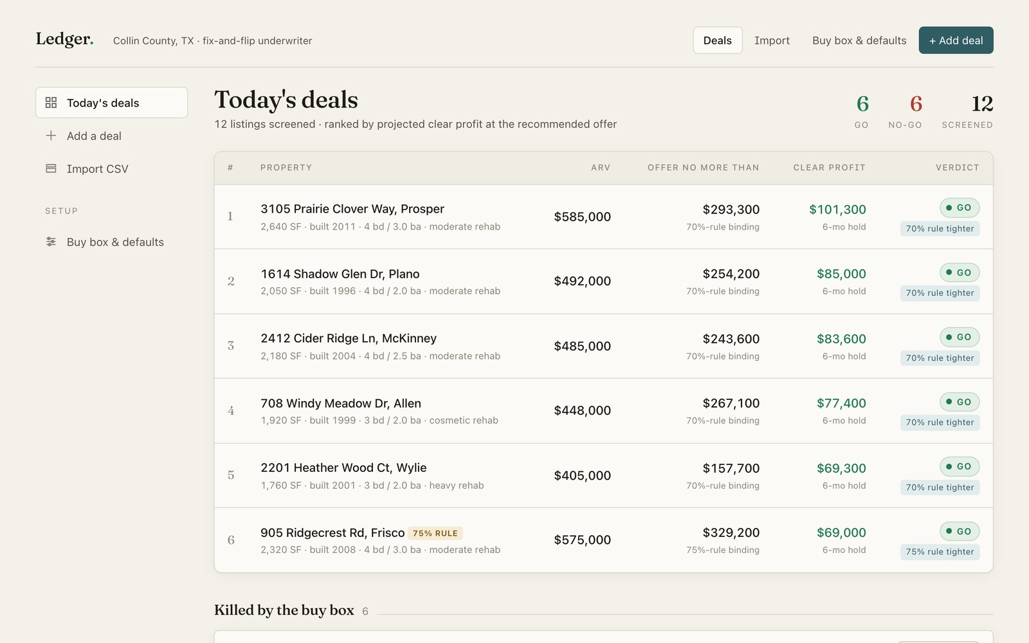
Task: Click the Killed by the buy box heading
Action: click(284, 610)
